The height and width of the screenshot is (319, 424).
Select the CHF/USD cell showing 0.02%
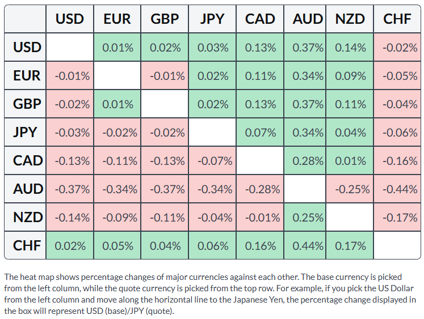pos(70,245)
